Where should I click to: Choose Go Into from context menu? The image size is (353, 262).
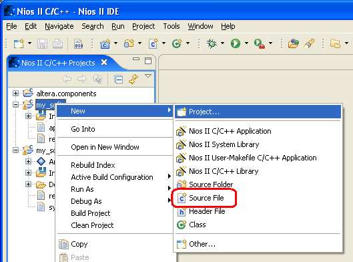click(115, 129)
